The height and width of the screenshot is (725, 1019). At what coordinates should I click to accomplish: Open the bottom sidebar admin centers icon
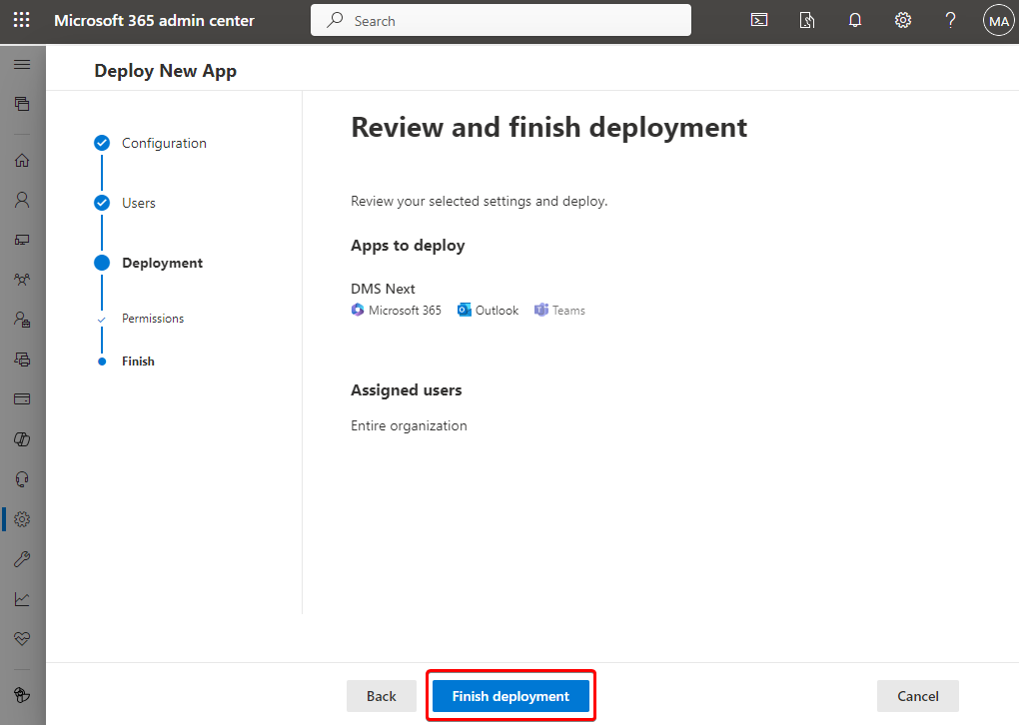coord(22,694)
